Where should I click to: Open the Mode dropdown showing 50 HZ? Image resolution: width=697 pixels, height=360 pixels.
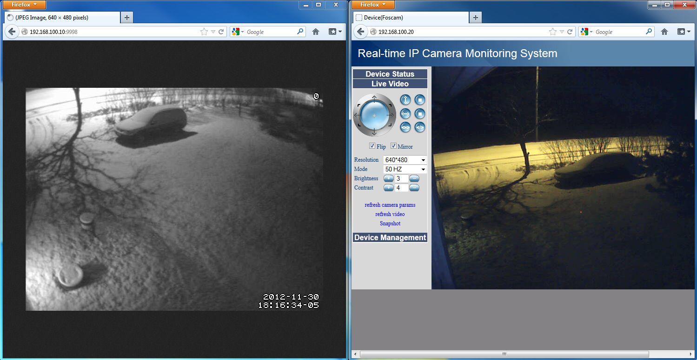405,169
